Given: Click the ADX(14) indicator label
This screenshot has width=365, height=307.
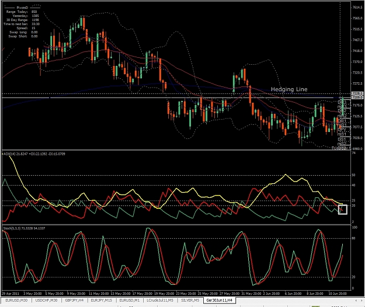Looking at the screenshot, I should [x=34, y=153].
